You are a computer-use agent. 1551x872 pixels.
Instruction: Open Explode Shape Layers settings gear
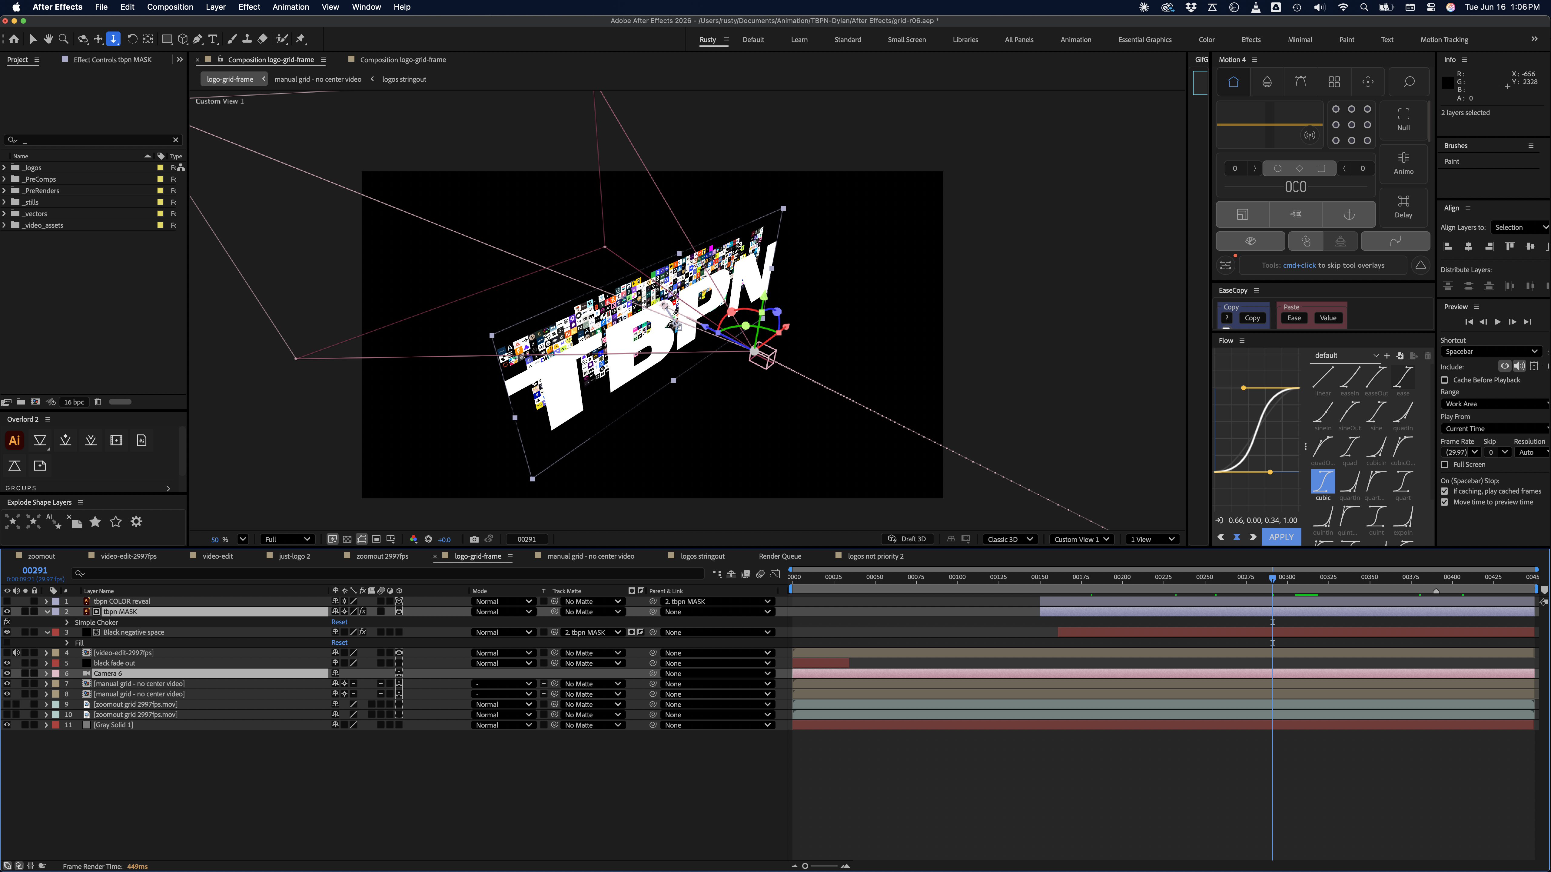[137, 522]
